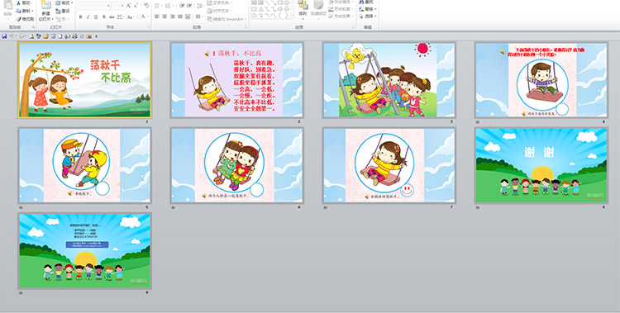Click the Replace (替换) button
This screenshot has height=313, width=620.
tap(368, 9)
